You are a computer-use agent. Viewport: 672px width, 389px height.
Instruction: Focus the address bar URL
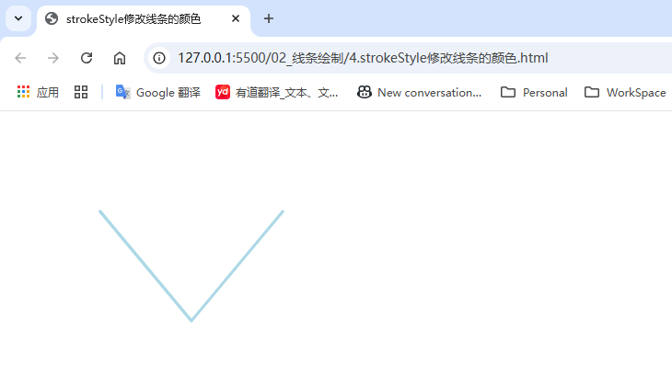363,58
